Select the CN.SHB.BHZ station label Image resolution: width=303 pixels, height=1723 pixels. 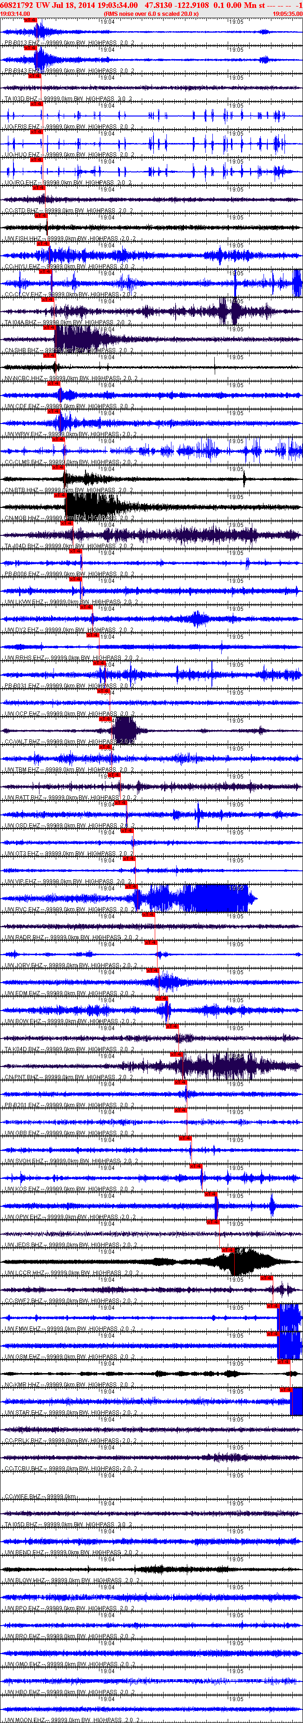(69, 350)
